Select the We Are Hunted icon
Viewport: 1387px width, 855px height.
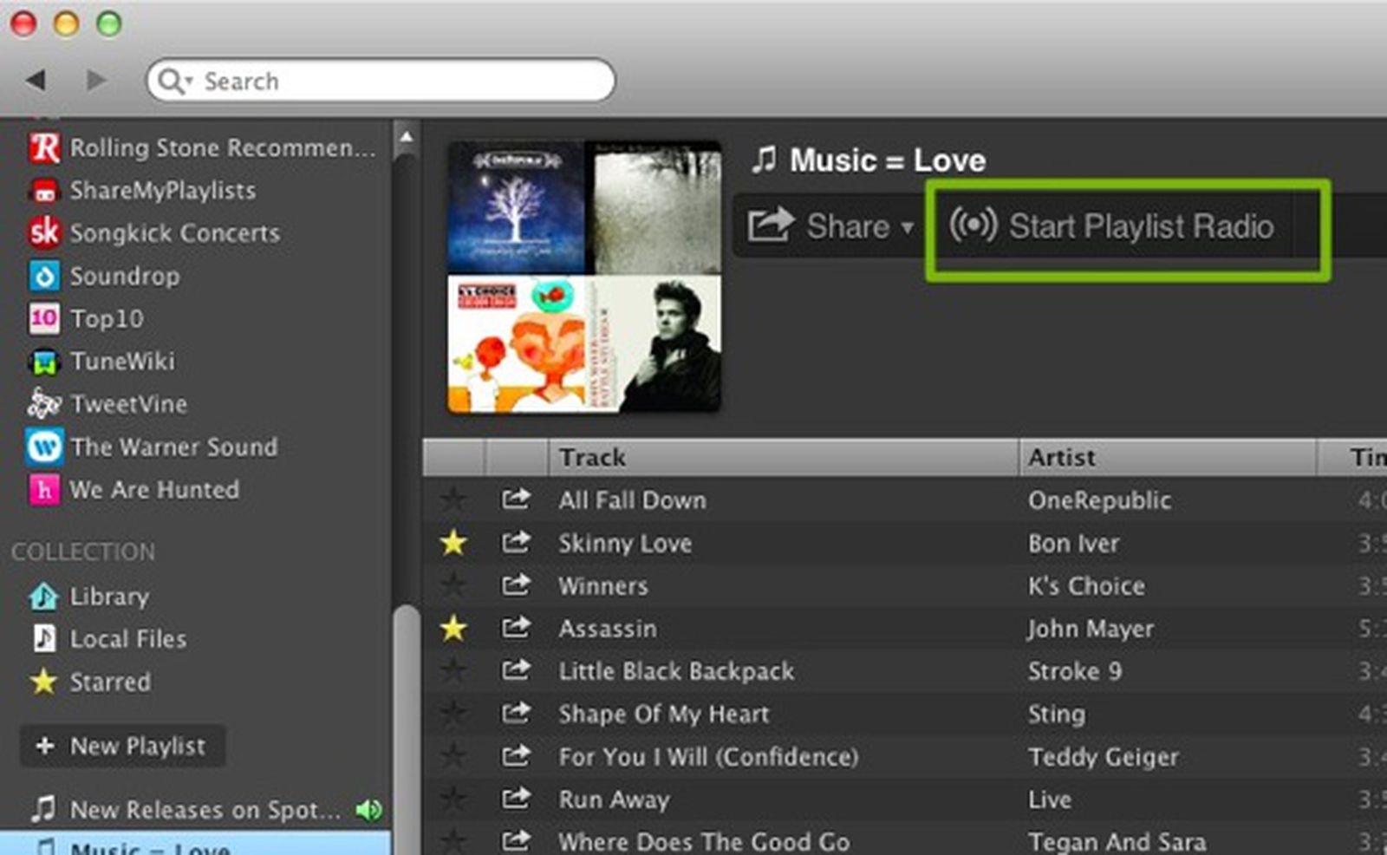(44, 490)
